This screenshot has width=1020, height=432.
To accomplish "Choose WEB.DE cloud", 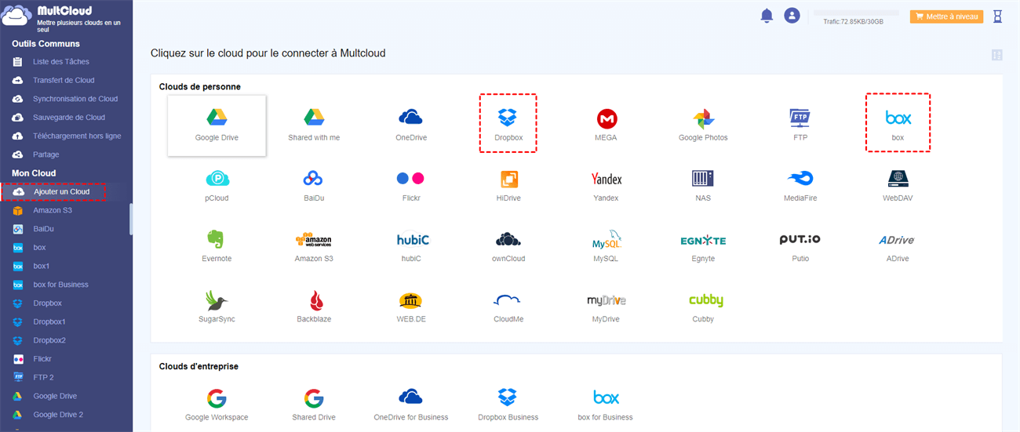I will click(411, 307).
